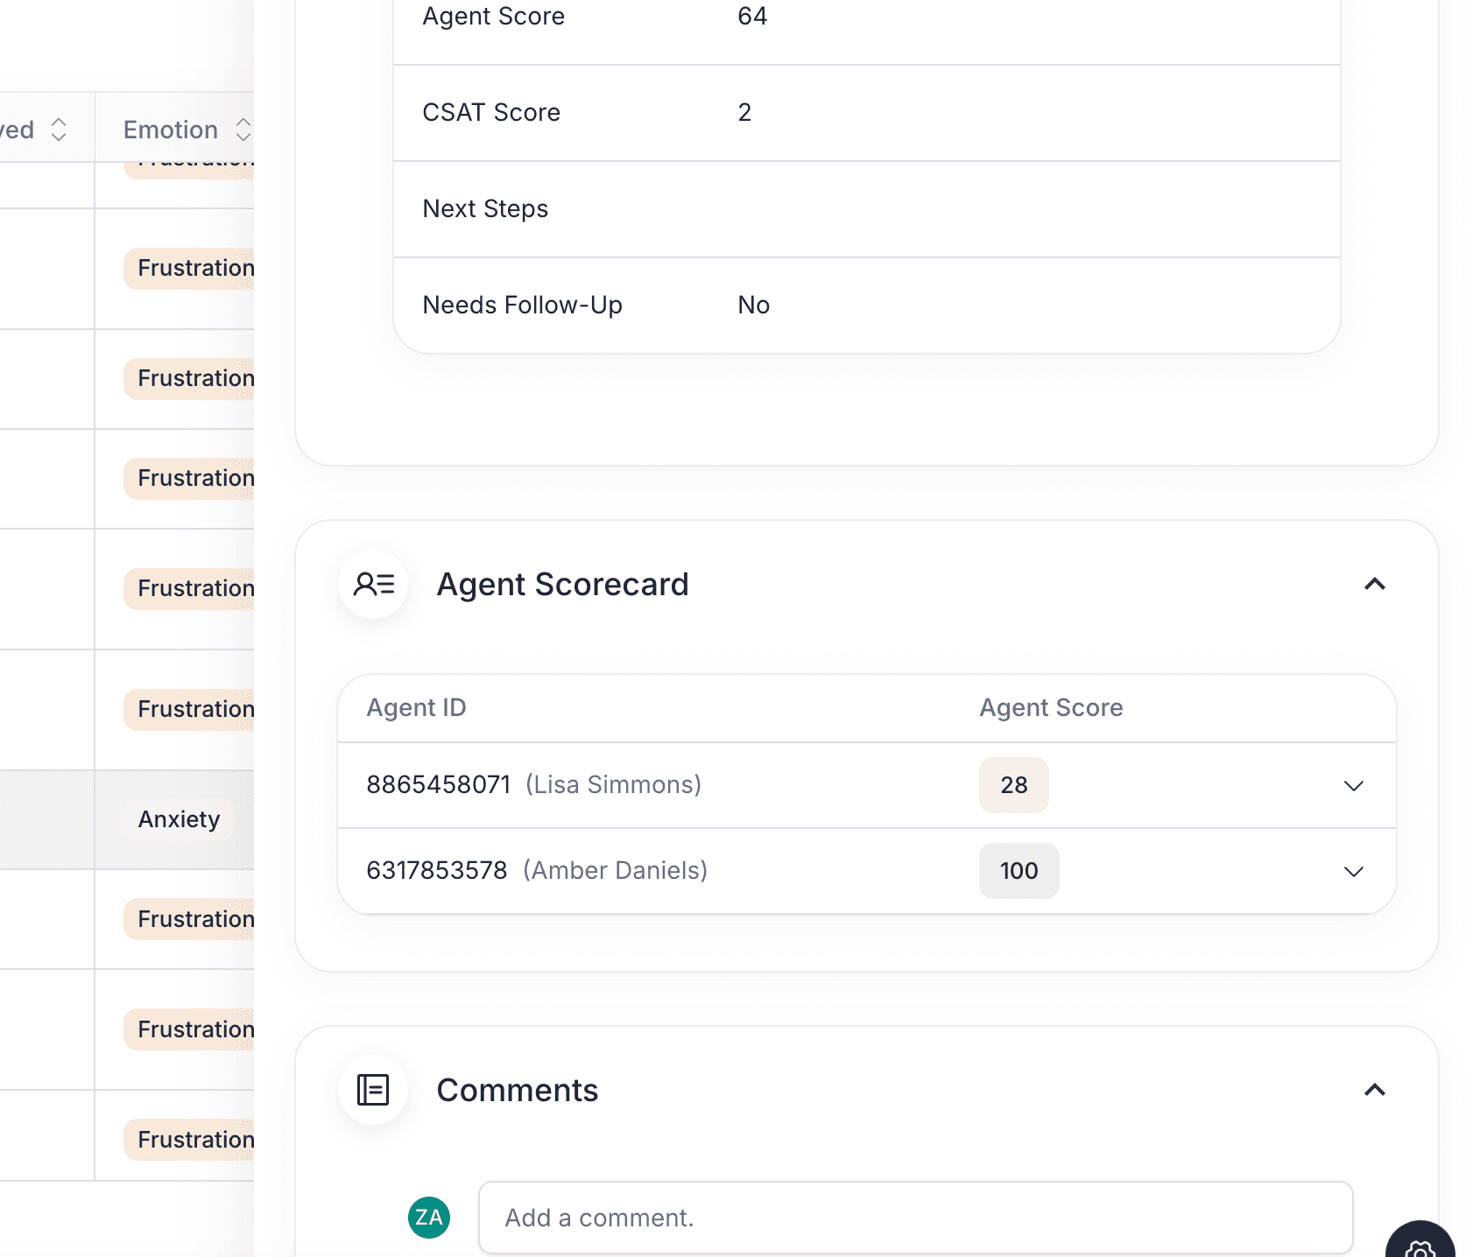Sort the table by Emotion column
The width and height of the screenshot is (1480, 1257).
point(243,129)
